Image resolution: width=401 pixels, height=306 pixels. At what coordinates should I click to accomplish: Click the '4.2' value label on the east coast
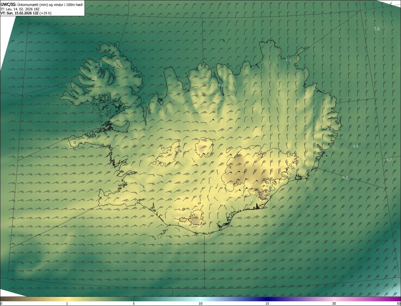tap(329, 129)
